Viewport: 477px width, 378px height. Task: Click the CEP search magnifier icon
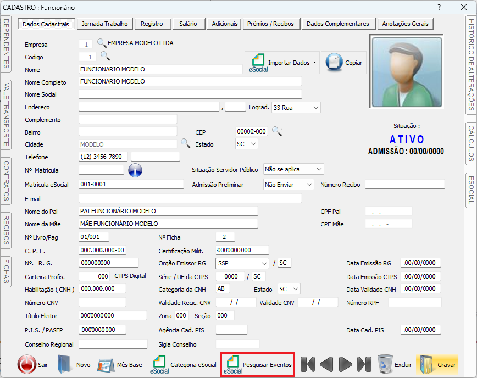(x=277, y=131)
